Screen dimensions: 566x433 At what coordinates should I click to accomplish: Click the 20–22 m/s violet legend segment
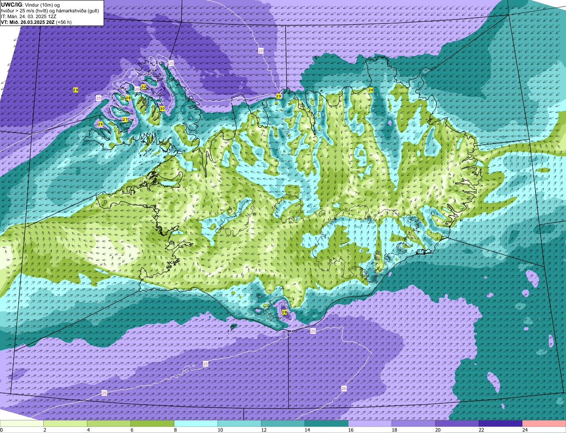457,423
